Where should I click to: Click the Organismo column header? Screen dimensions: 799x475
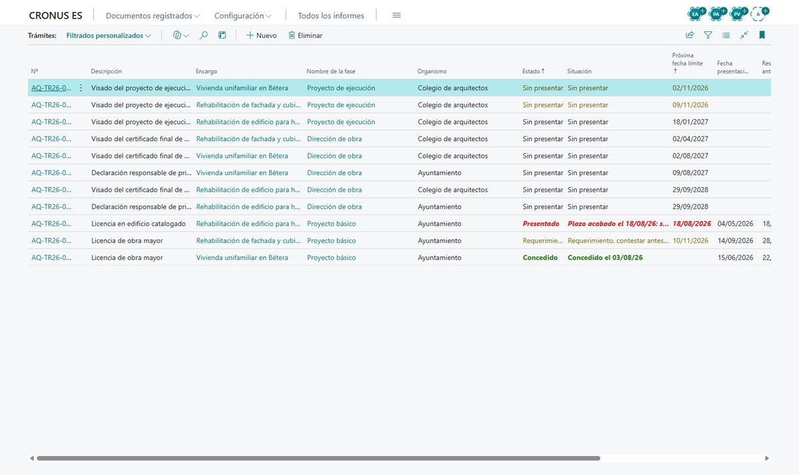432,71
